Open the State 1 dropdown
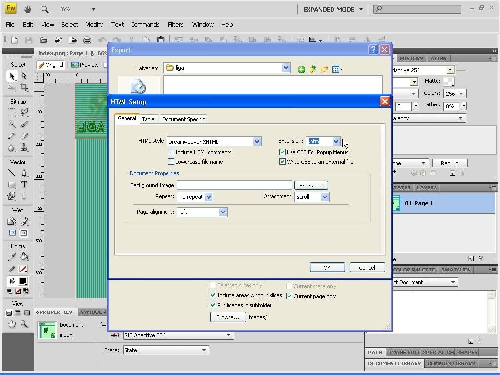This screenshot has height=375, width=500. pos(166,350)
